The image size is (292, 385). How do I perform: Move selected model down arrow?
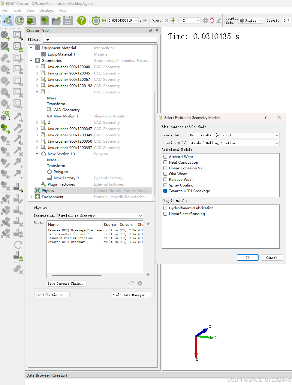(148, 274)
